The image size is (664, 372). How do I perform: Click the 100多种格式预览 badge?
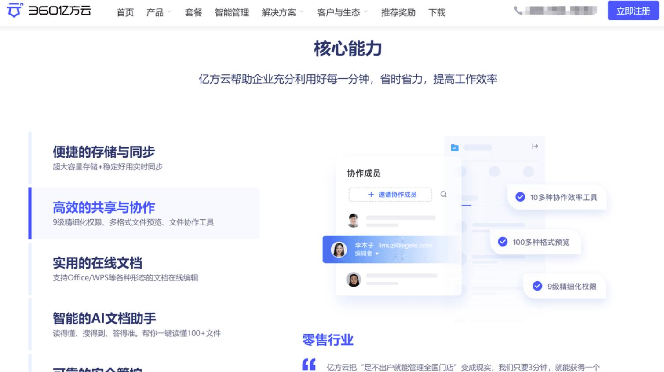pyautogui.click(x=536, y=242)
